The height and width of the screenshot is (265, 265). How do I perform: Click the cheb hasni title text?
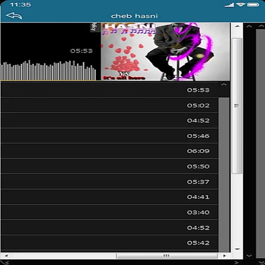coord(134,16)
